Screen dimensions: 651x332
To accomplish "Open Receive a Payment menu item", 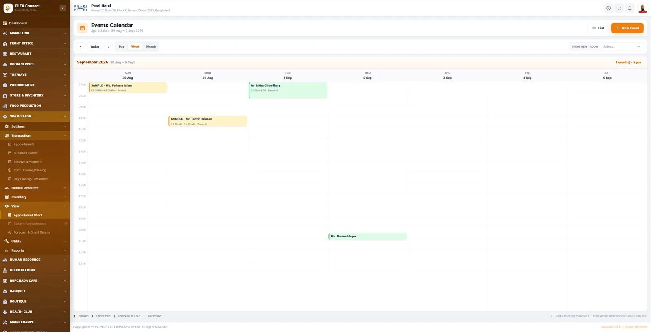I will (x=35, y=162).
